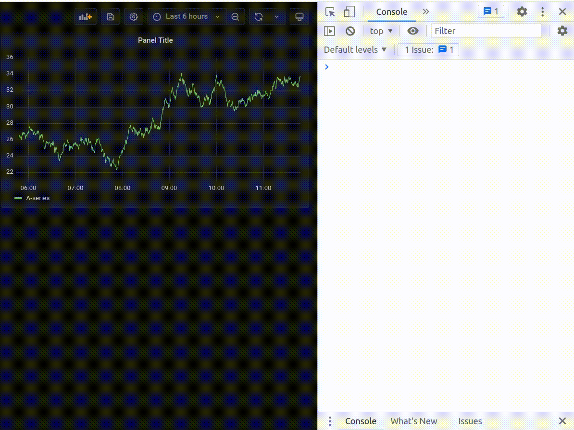Viewport: 574px width, 430px height.
Task: Click the 22 y-axis label
Action: point(10,172)
